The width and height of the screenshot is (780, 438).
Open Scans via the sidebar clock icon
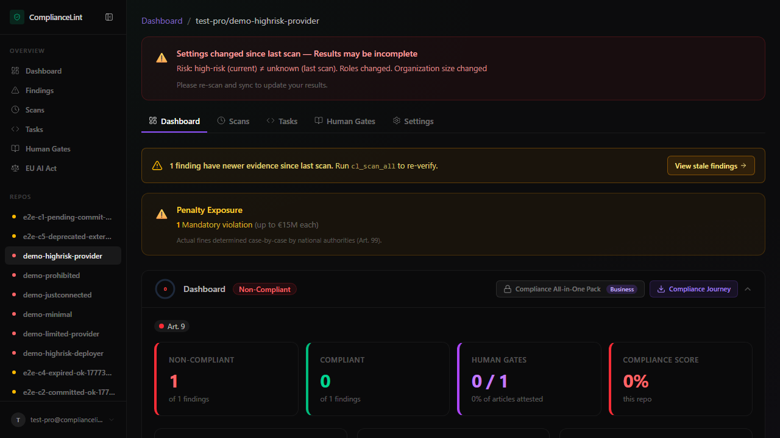coord(15,110)
